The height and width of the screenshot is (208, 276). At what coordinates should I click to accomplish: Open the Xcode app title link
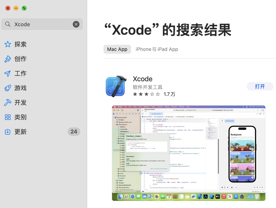pyautogui.click(x=143, y=79)
